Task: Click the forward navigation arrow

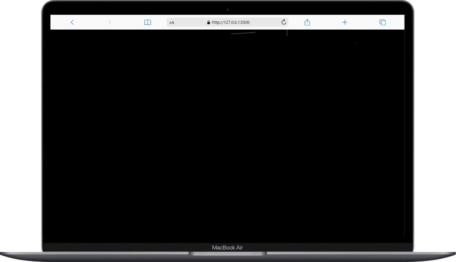Action: tap(110, 22)
